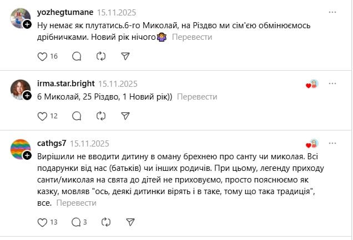
Task: Open more options for irma.star.bright's comment
Action: (x=332, y=84)
